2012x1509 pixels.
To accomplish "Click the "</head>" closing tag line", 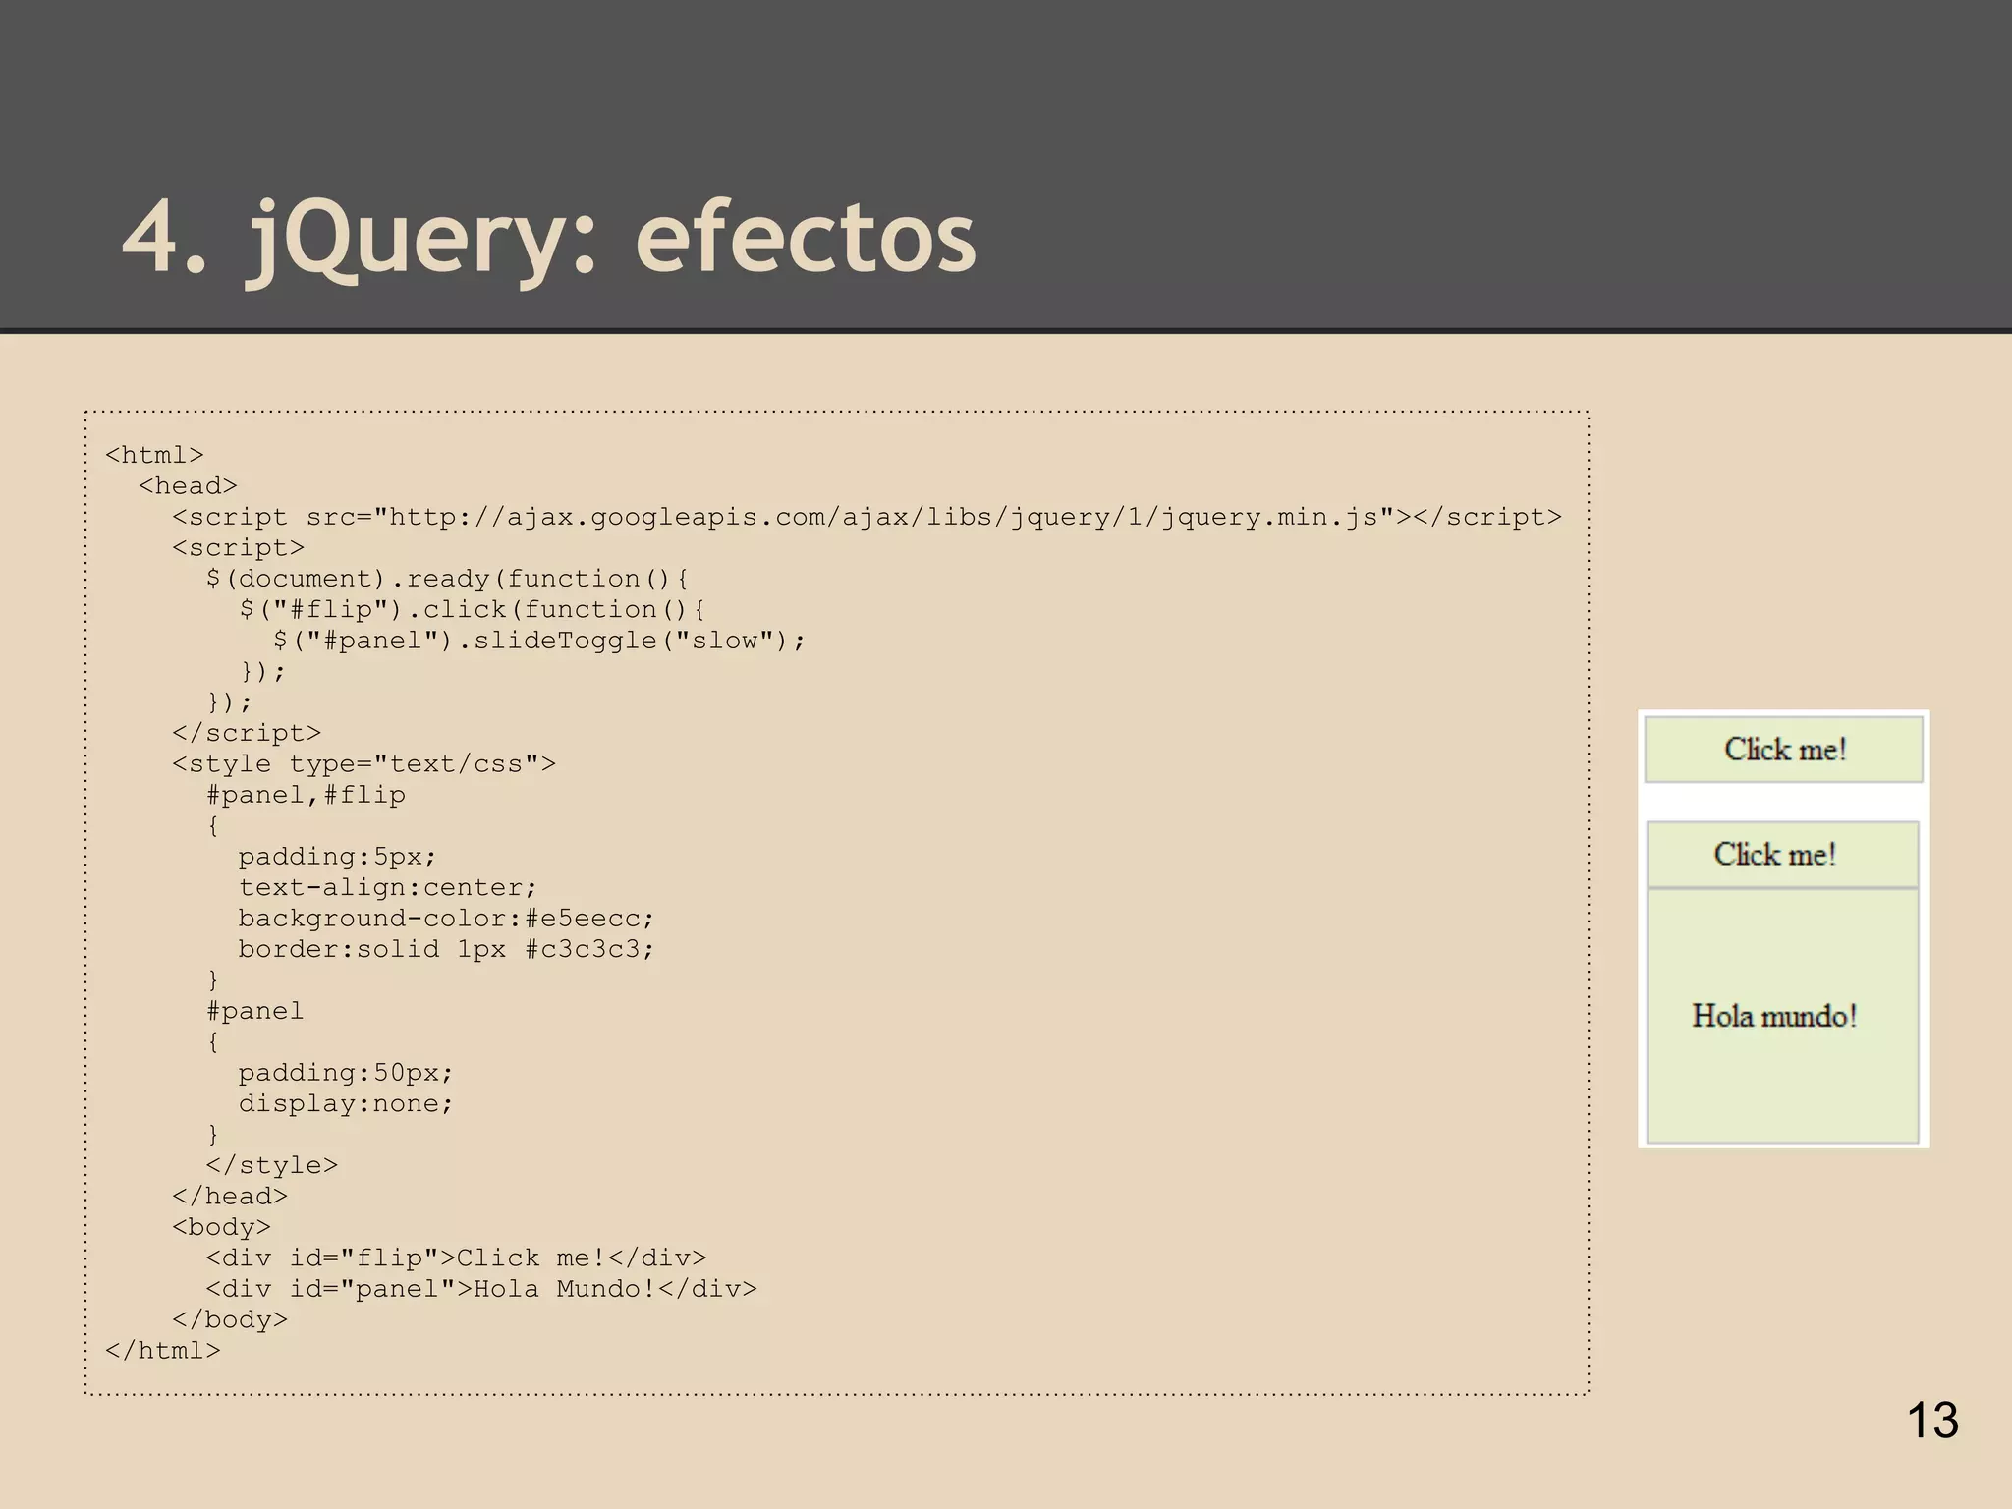I will [230, 1196].
